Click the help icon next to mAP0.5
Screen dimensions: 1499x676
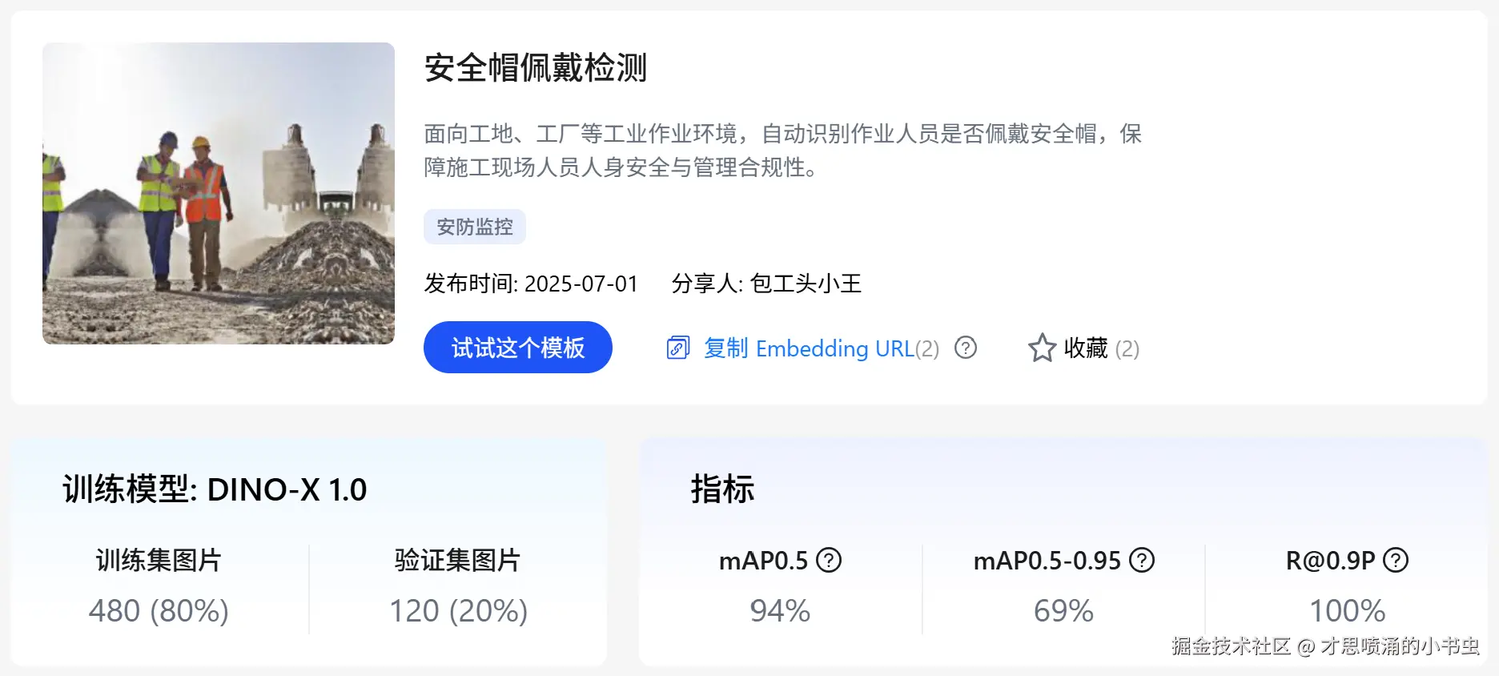coord(829,560)
